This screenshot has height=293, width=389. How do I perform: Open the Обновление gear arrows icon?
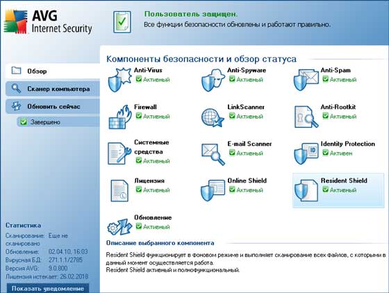(119, 226)
